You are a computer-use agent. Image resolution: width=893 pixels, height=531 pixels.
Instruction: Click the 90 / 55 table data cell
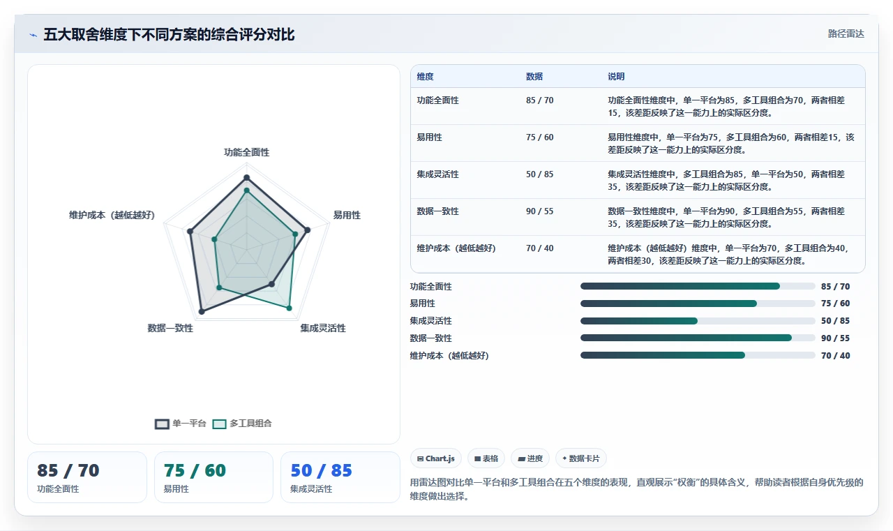point(540,211)
